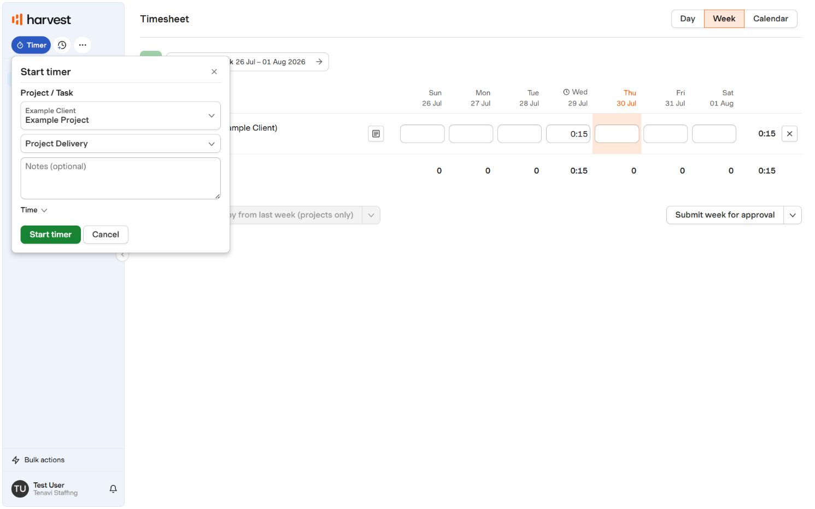Cancel the Start timer dialog
815x509 pixels.
click(x=105, y=235)
